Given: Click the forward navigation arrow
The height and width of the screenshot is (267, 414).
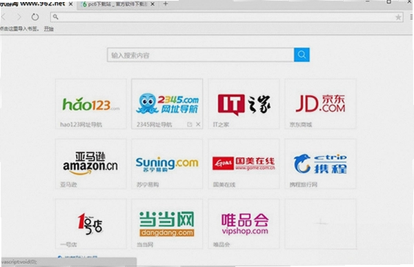Looking at the screenshot, I should 19,17.
